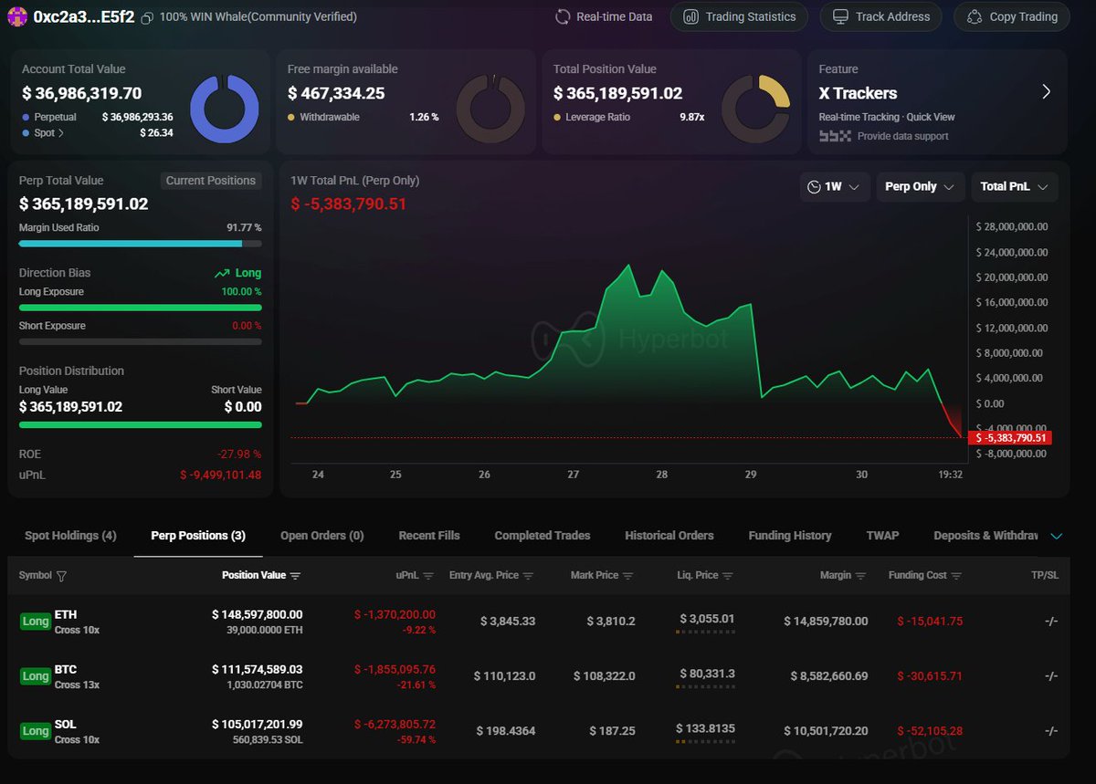The height and width of the screenshot is (784, 1096).
Task: Open the 1W timeframe dropdown
Action: [x=834, y=186]
